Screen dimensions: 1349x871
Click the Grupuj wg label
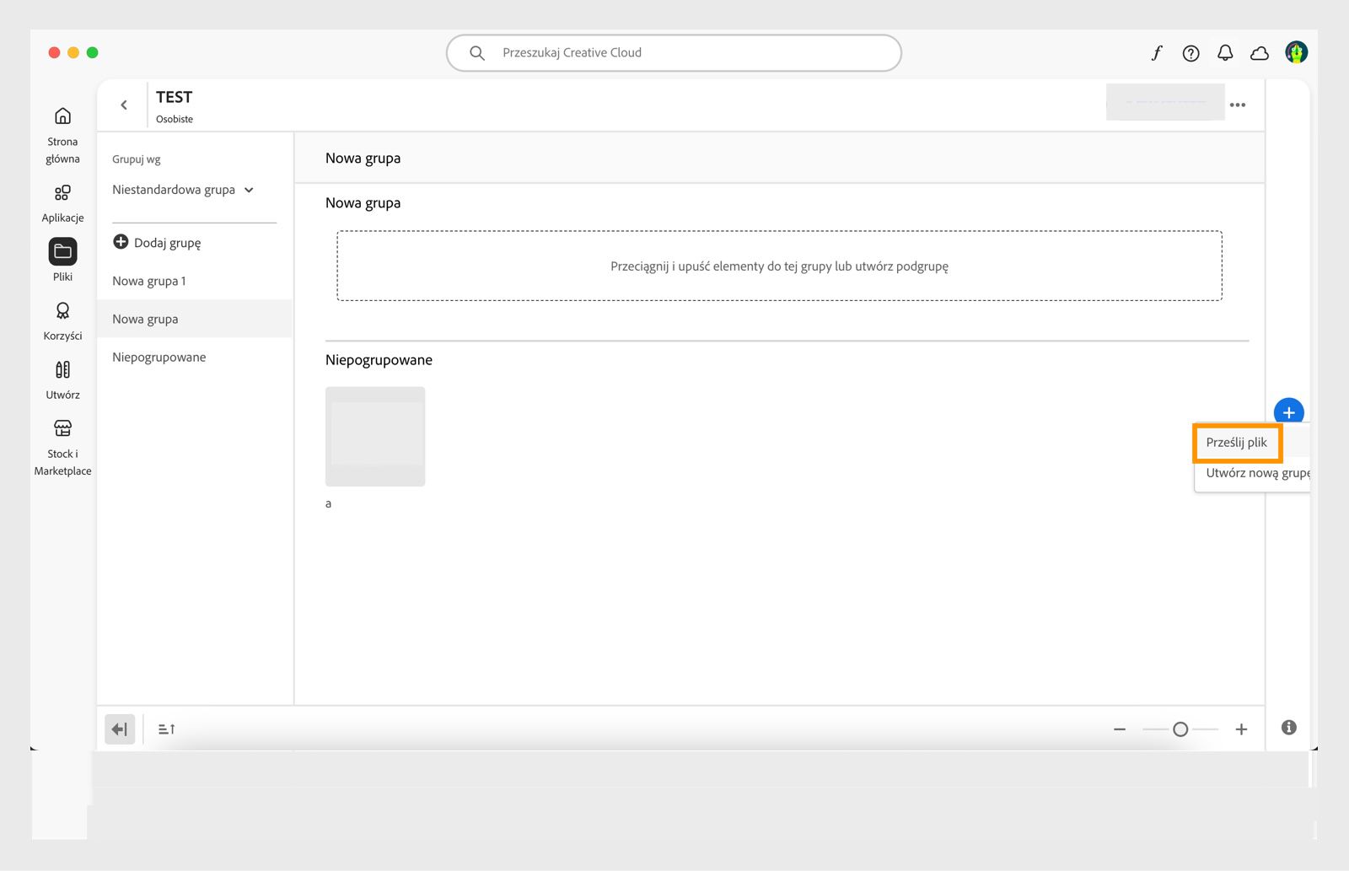137,159
